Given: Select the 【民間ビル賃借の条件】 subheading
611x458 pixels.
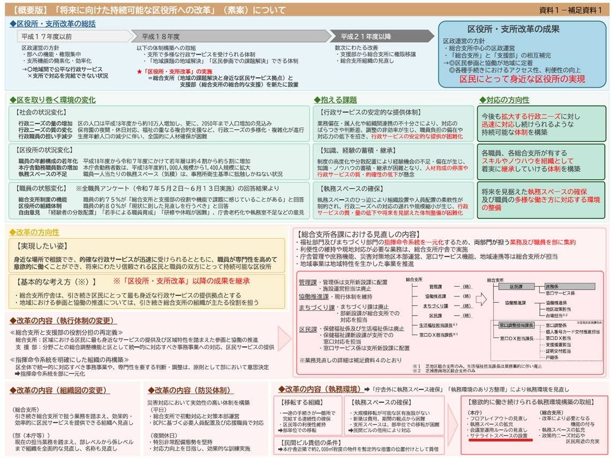Looking at the screenshot, I should coord(311,442).
